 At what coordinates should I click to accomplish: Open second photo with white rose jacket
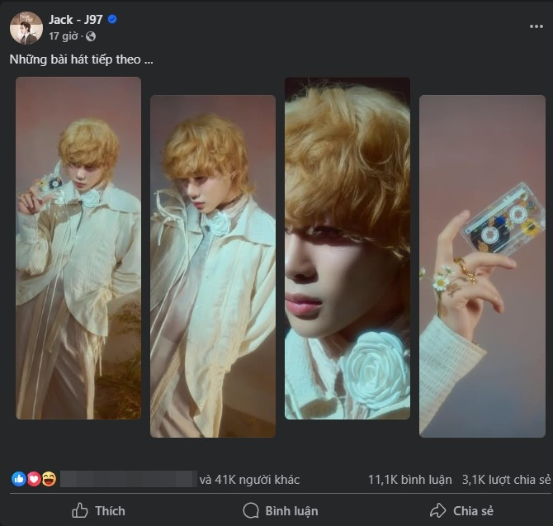point(213,266)
